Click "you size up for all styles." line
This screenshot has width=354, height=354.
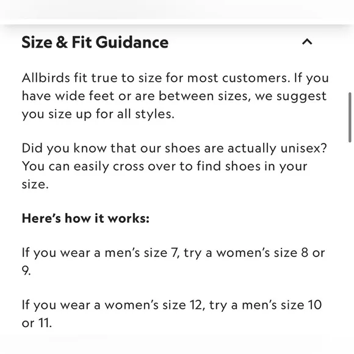coord(98,114)
